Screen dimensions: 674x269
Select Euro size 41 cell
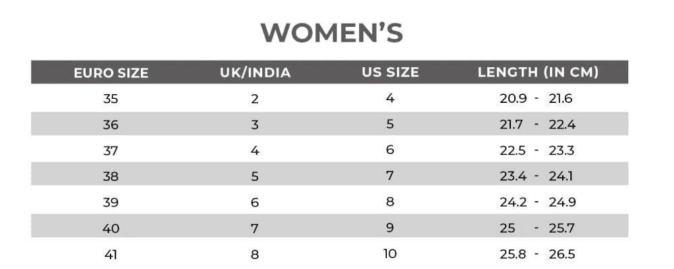111,254
